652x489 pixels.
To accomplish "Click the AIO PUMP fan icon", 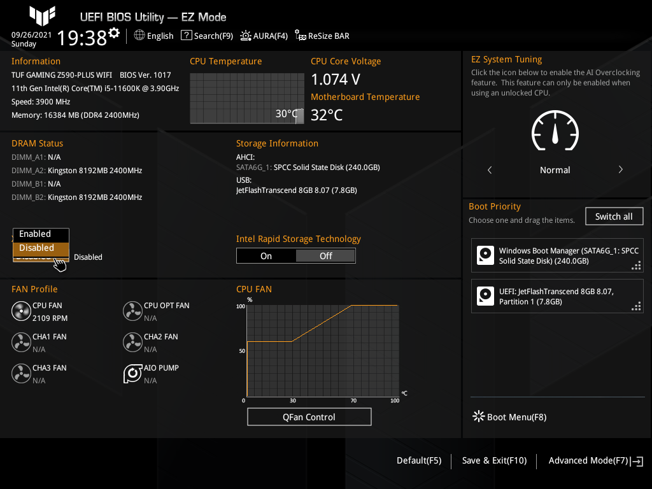I will point(132,374).
